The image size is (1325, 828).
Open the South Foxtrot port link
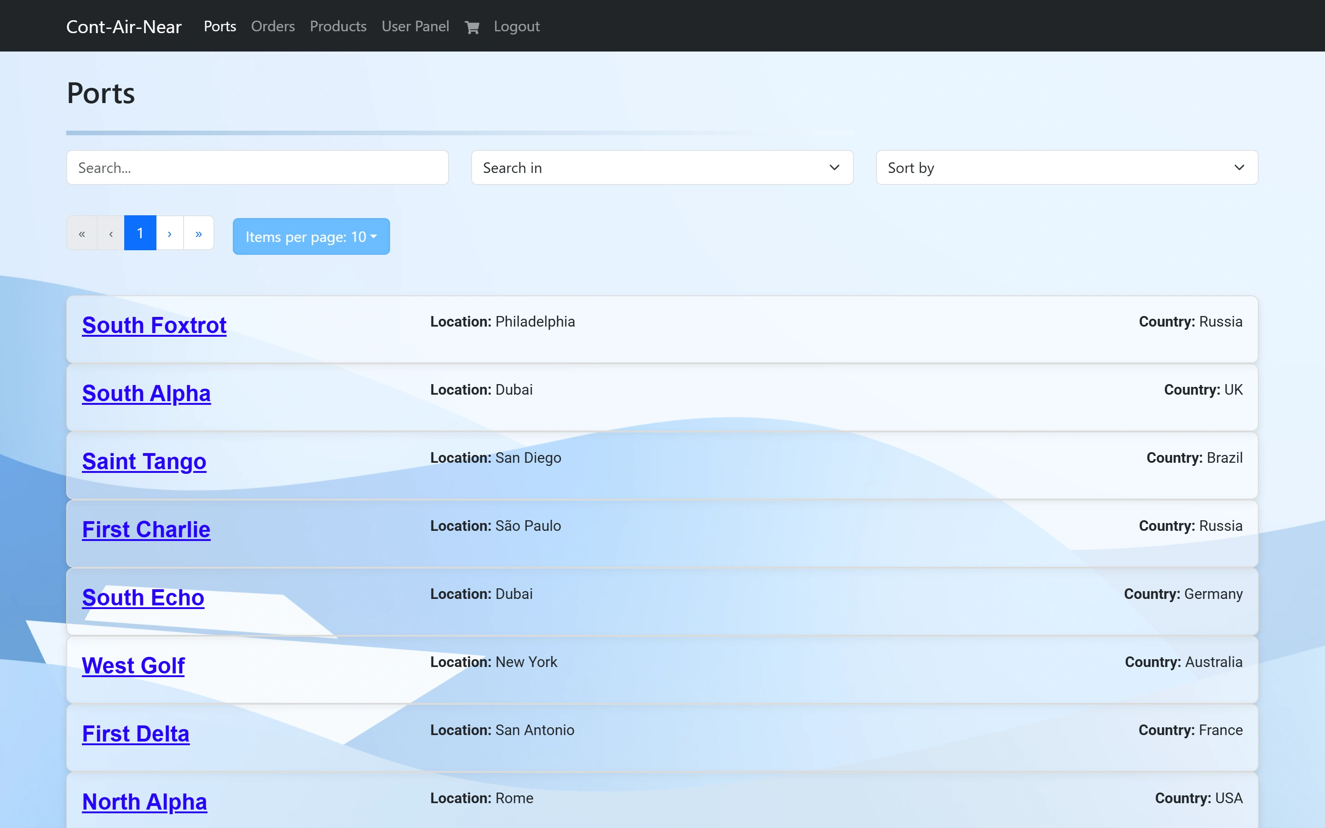point(155,325)
